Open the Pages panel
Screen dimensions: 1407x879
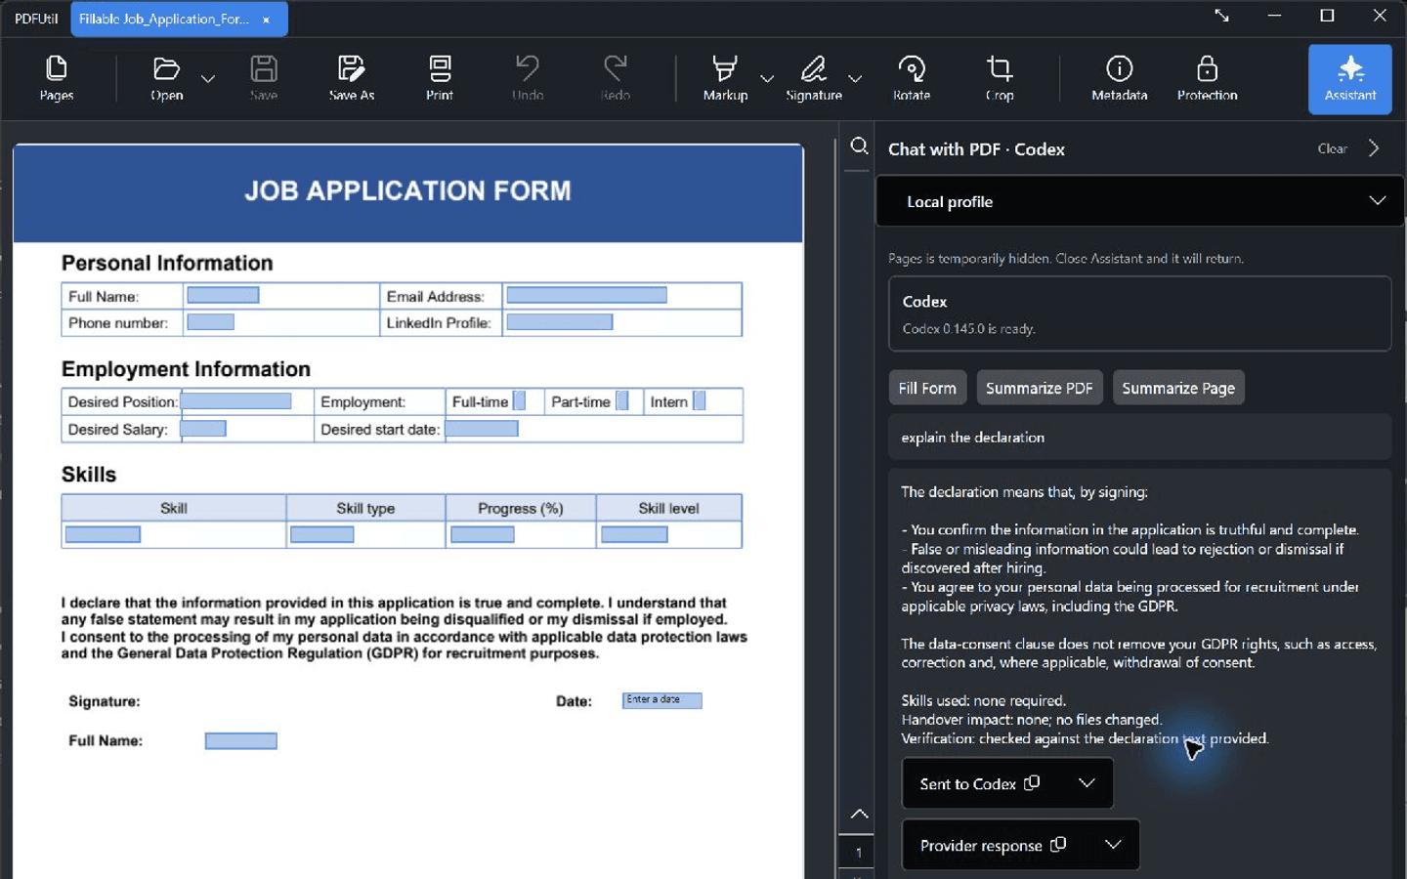[x=57, y=78]
